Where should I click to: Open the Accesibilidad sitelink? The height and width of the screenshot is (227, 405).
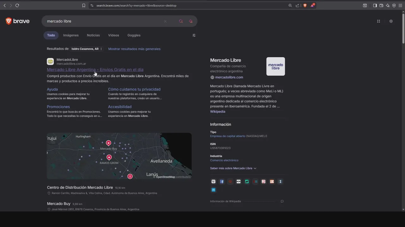click(120, 107)
